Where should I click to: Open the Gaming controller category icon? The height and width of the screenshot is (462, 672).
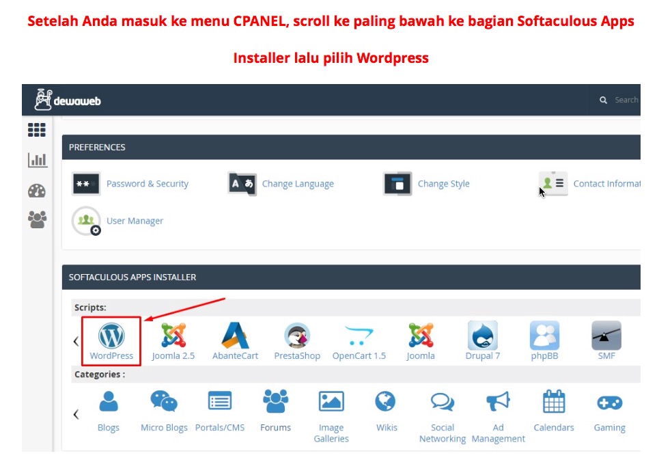(609, 403)
